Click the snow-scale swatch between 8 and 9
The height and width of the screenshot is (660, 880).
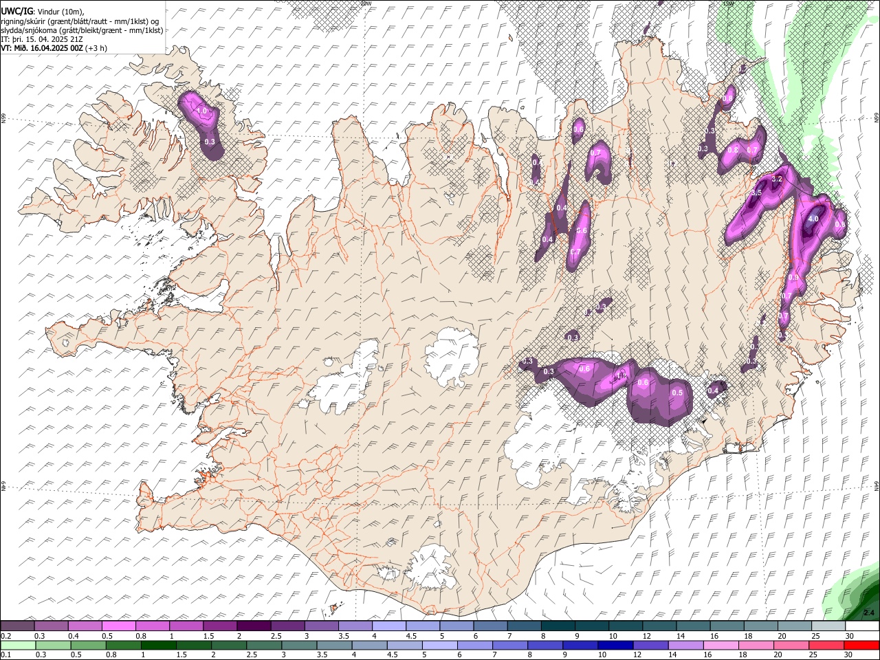pyautogui.click(x=557, y=626)
